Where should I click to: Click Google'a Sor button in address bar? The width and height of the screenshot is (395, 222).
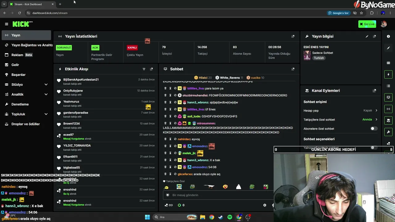click(x=339, y=13)
